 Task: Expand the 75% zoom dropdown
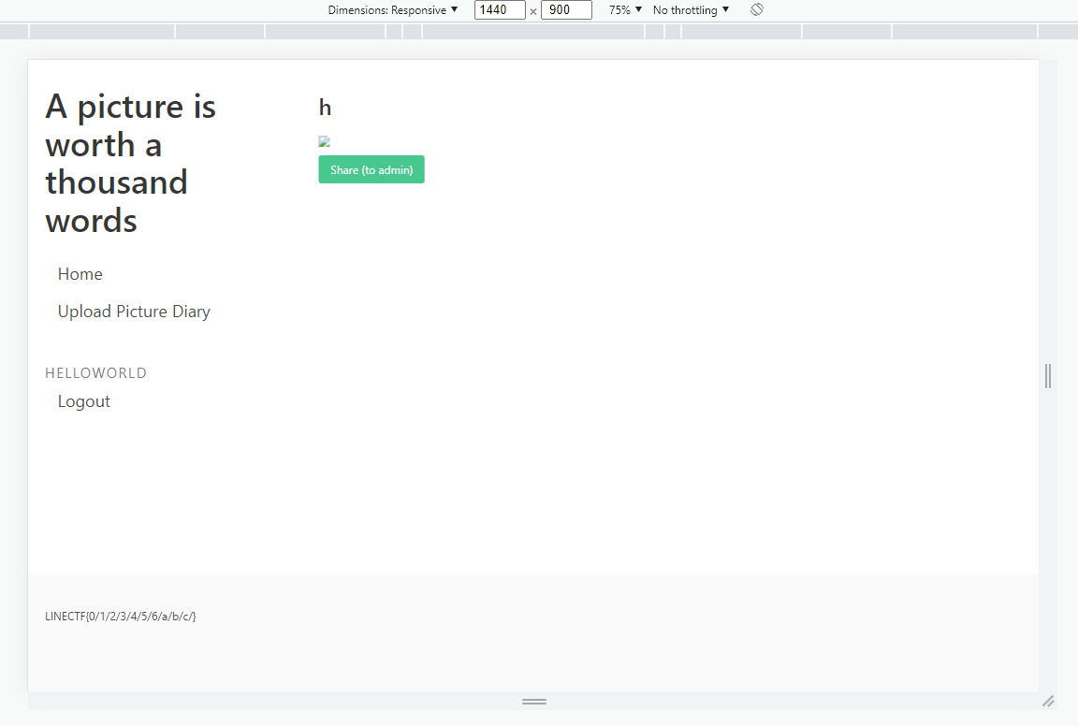coord(625,10)
